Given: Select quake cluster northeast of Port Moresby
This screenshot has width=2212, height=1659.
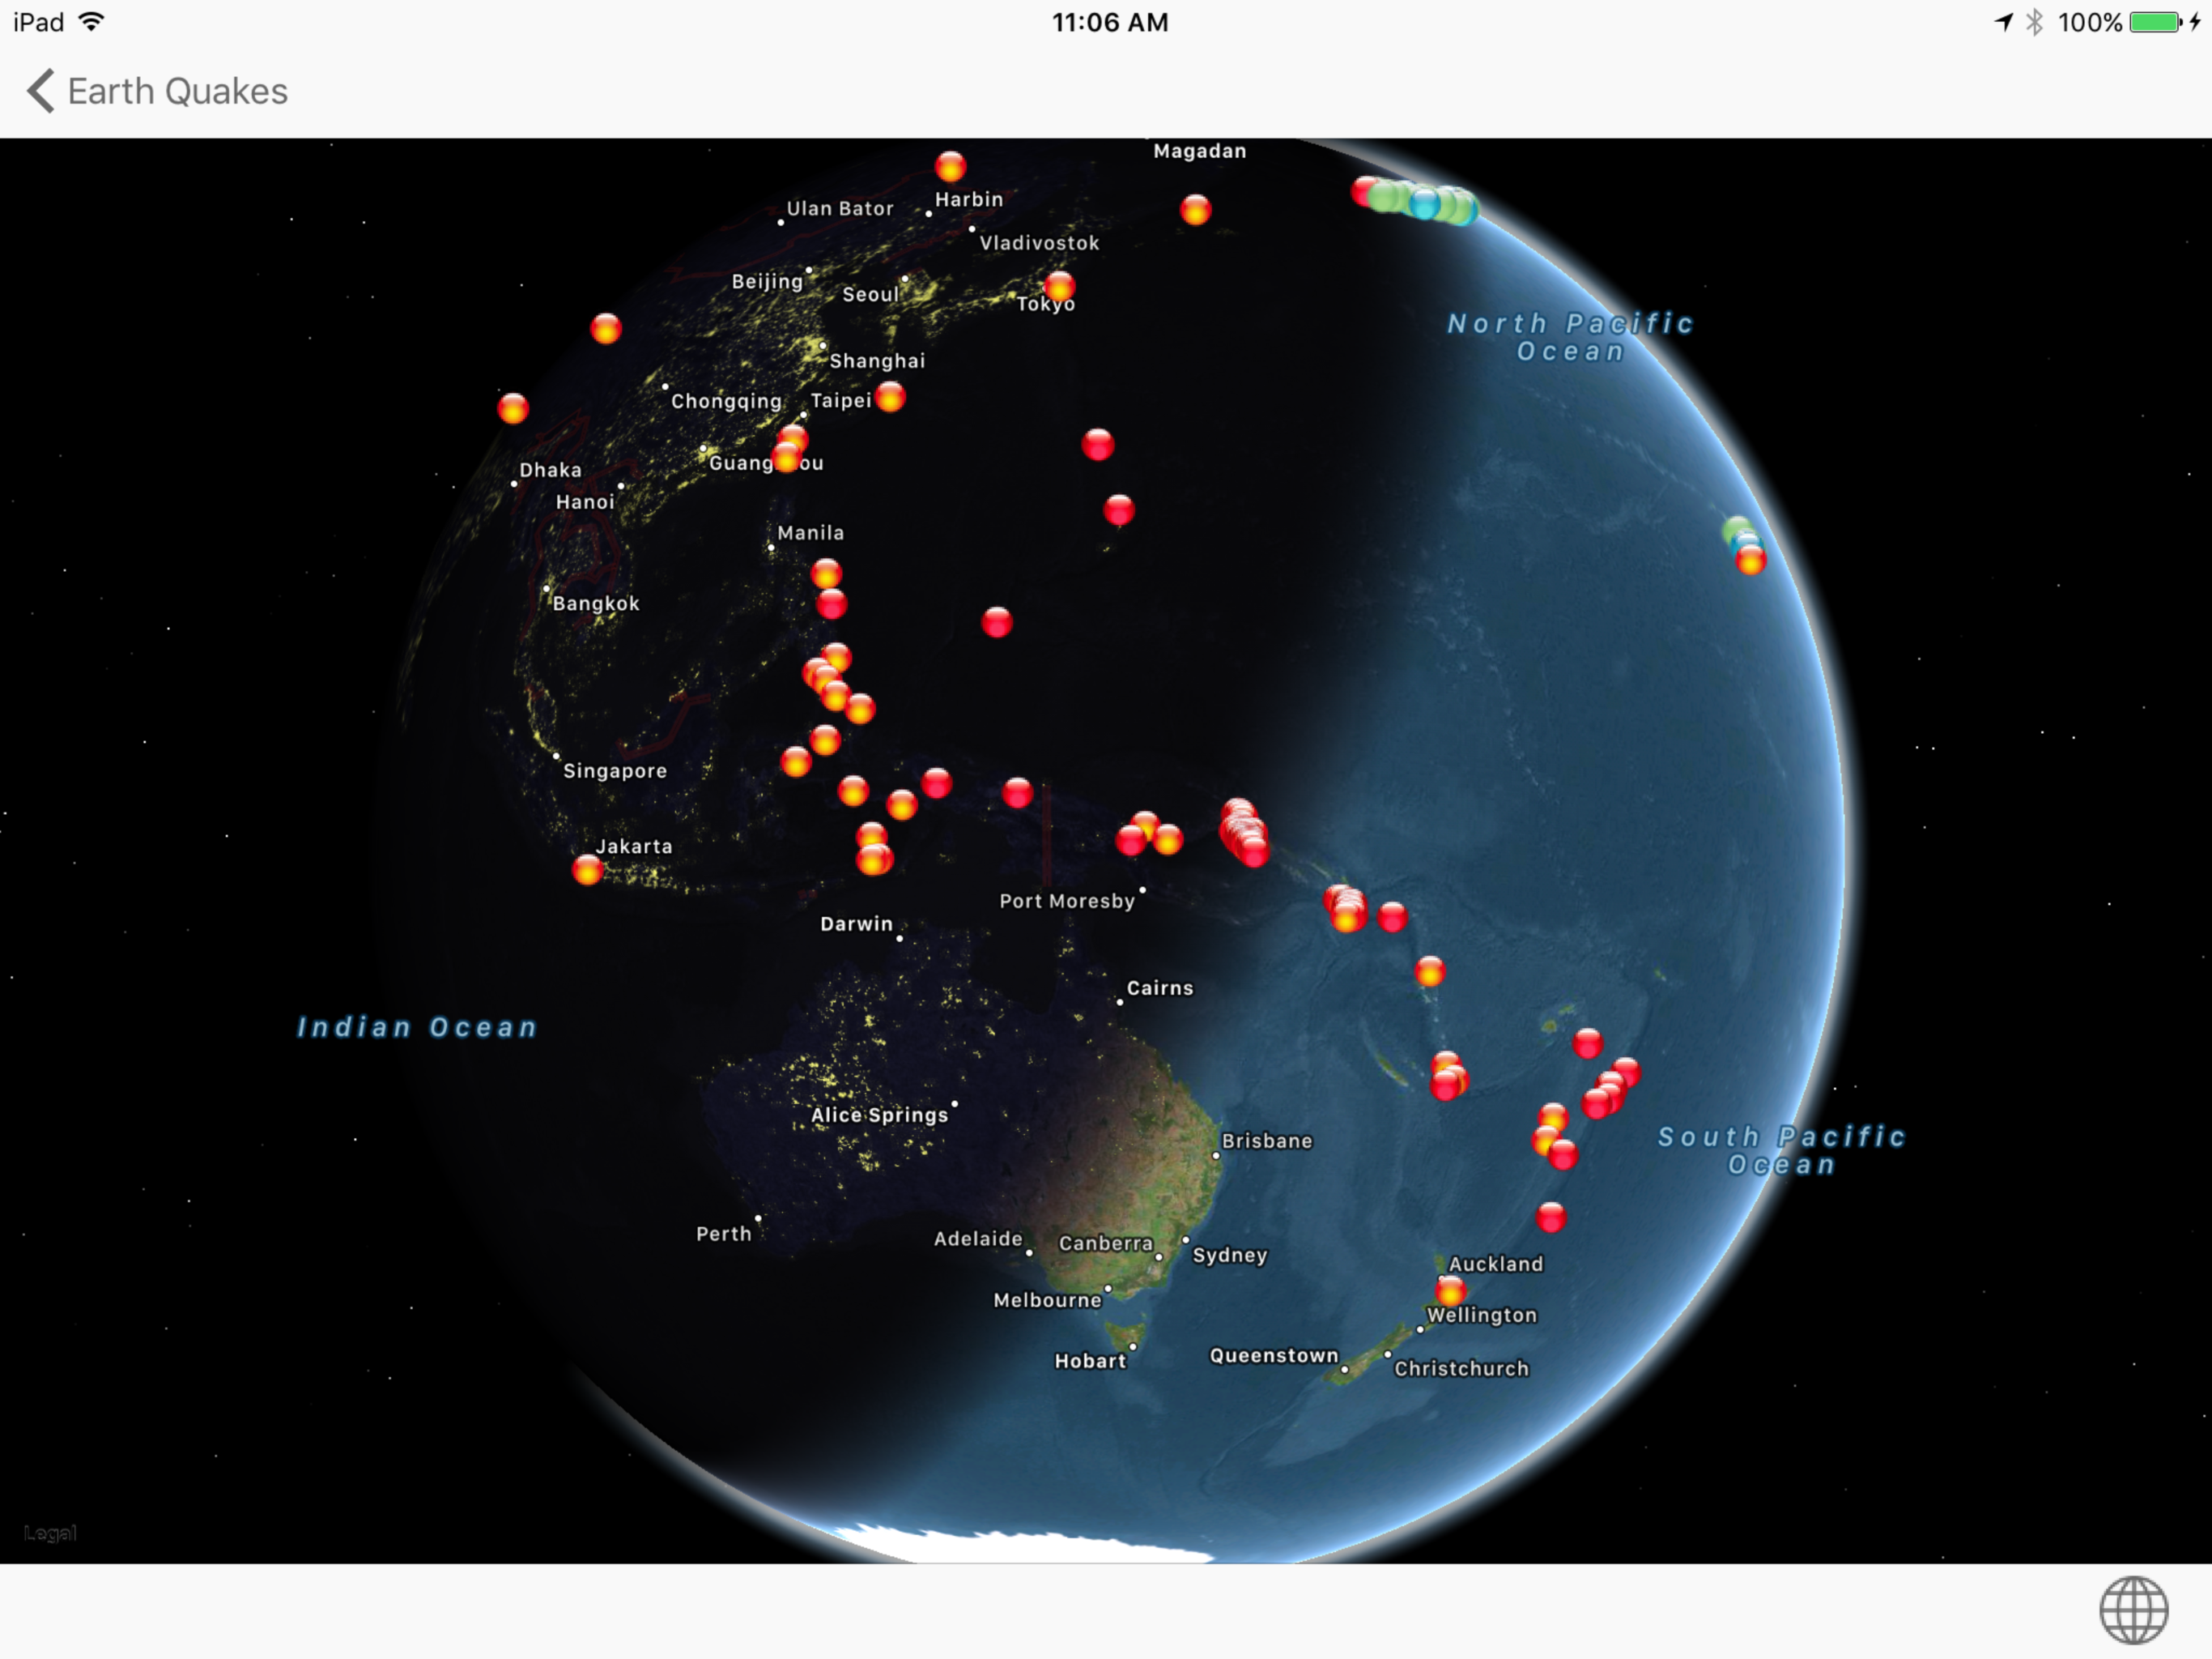Looking at the screenshot, I should pos(1243,831).
